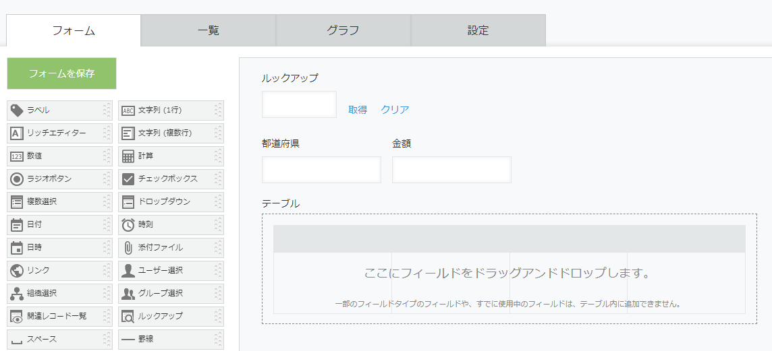Click the Label field tag icon
772x351 pixels.
coord(17,110)
